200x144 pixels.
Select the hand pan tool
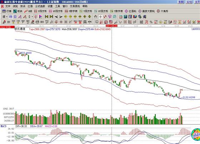point(95,17)
